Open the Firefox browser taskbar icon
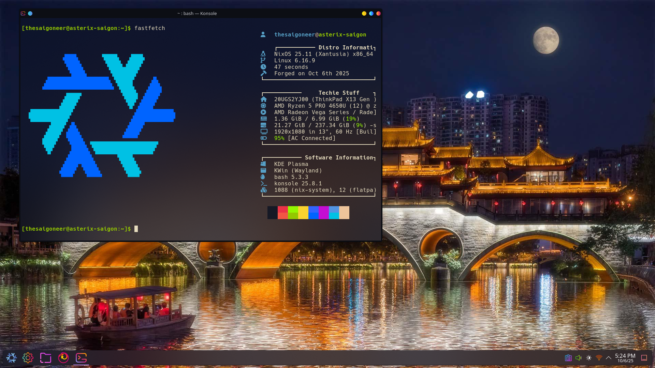Image resolution: width=655 pixels, height=368 pixels. 63,357
